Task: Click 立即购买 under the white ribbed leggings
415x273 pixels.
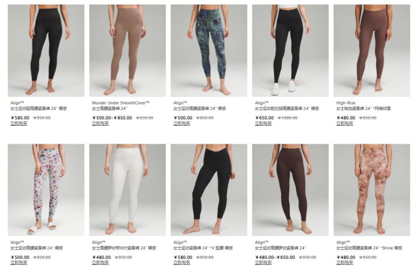Action: pyautogui.click(x=101, y=263)
